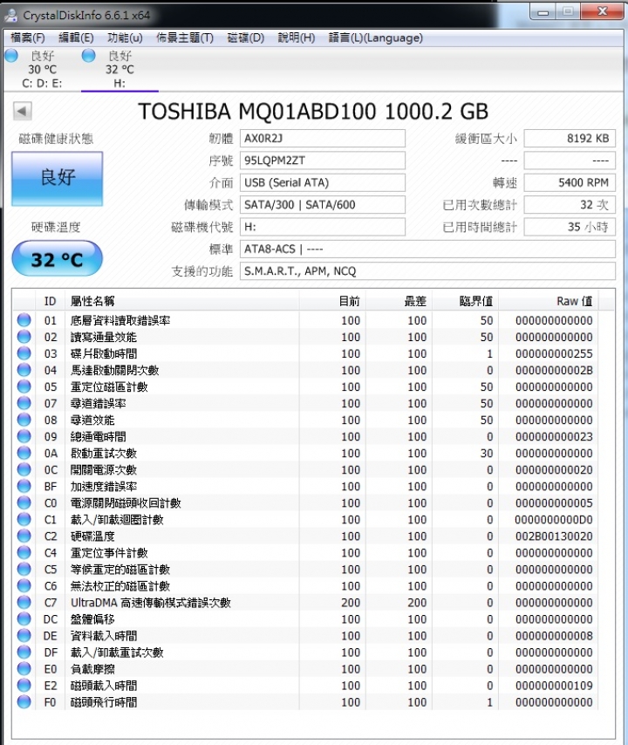Click the interface field USB (Serial ATA)

tap(323, 182)
